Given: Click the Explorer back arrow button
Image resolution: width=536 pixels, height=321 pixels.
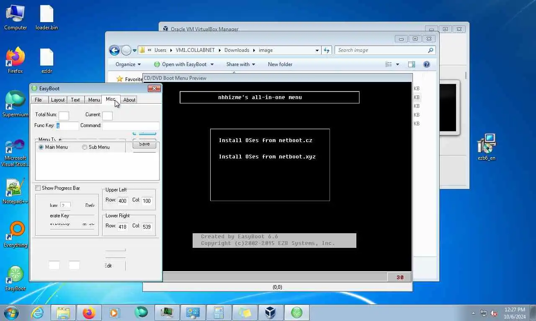Looking at the screenshot, I should coord(114,50).
